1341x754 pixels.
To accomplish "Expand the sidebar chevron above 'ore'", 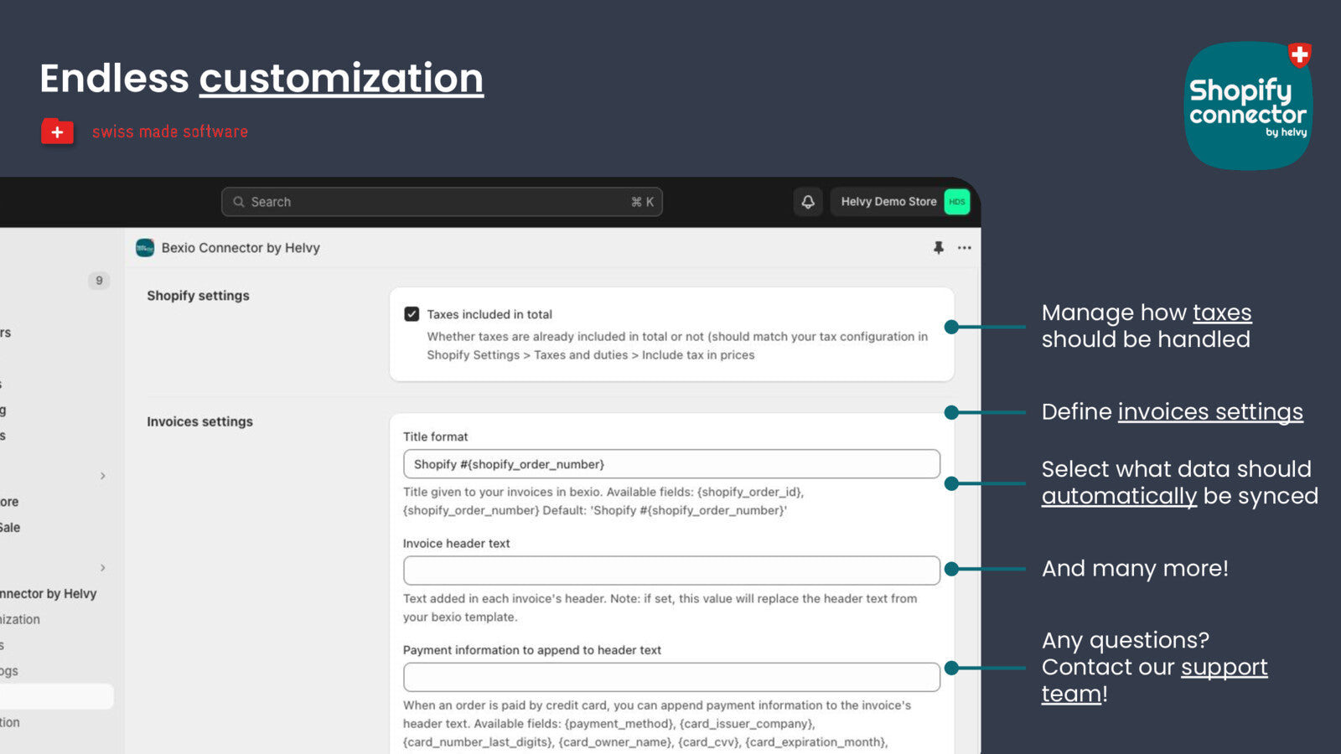I will point(103,476).
